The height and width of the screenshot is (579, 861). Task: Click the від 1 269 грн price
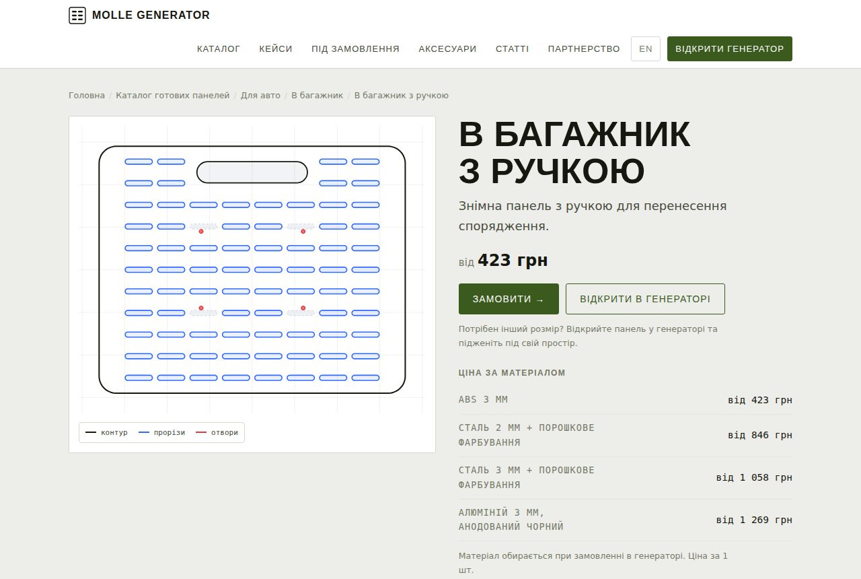[754, 520]
